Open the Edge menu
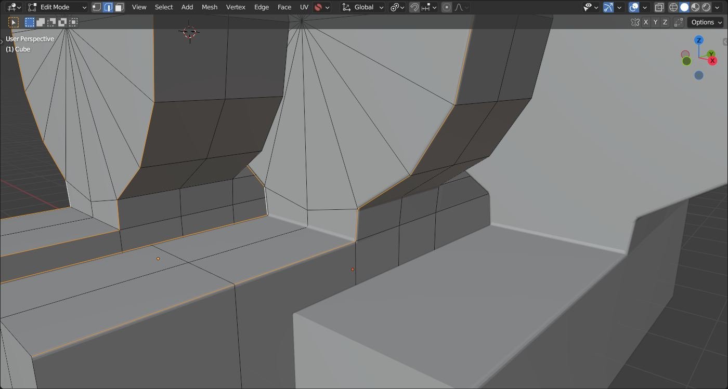The width and height of the screenshot is (728, 389). [262, 7]
